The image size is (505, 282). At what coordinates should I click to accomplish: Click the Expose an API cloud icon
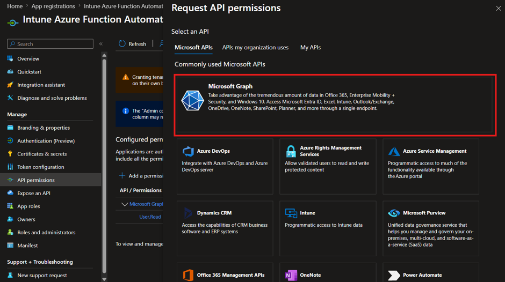point(10,193)
